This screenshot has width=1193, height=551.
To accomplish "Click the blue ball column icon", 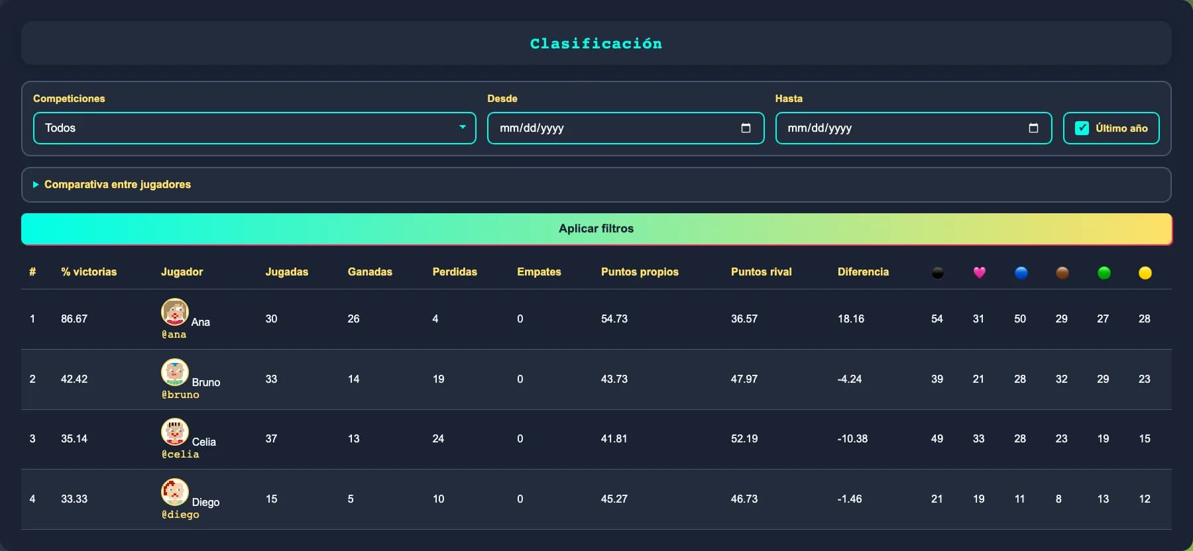I will [1021, 273].
